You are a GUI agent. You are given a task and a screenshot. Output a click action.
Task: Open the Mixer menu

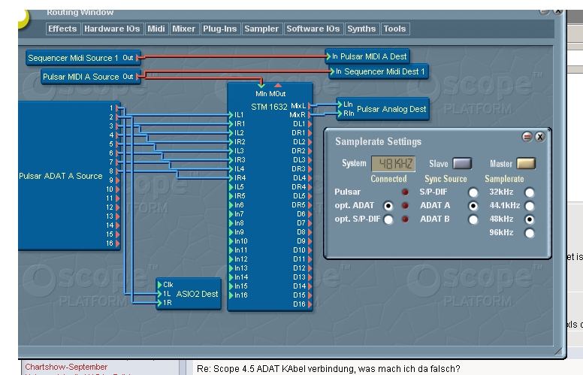click(x=183, y=29)
